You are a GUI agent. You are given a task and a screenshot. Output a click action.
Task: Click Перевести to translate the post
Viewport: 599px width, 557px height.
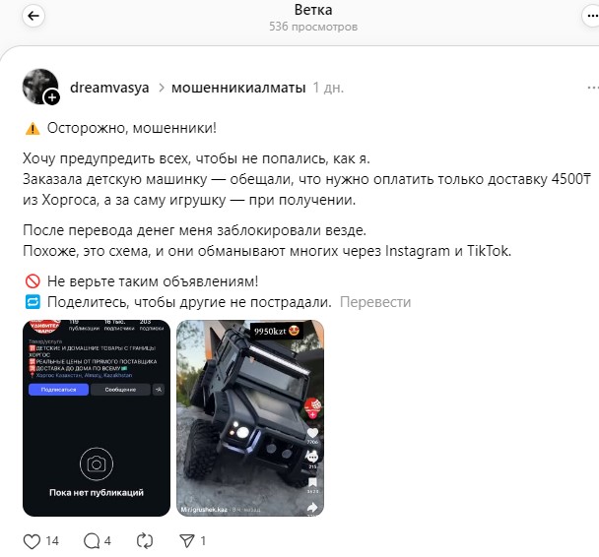click(x=375, y=302)
